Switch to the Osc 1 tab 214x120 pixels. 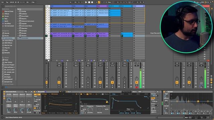click(x=62, y=92)
